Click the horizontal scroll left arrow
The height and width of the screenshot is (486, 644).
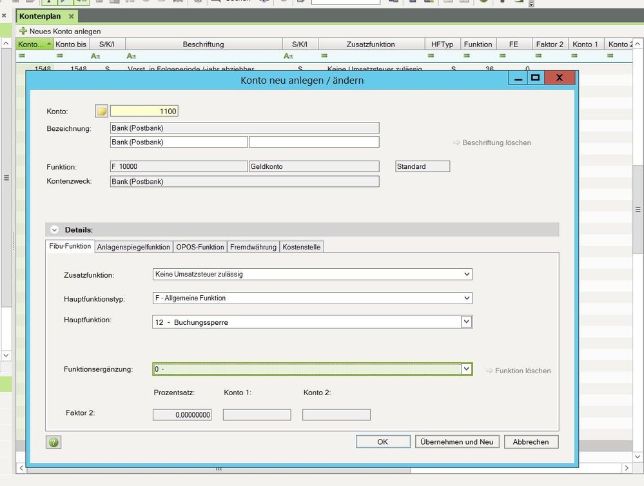21,468
